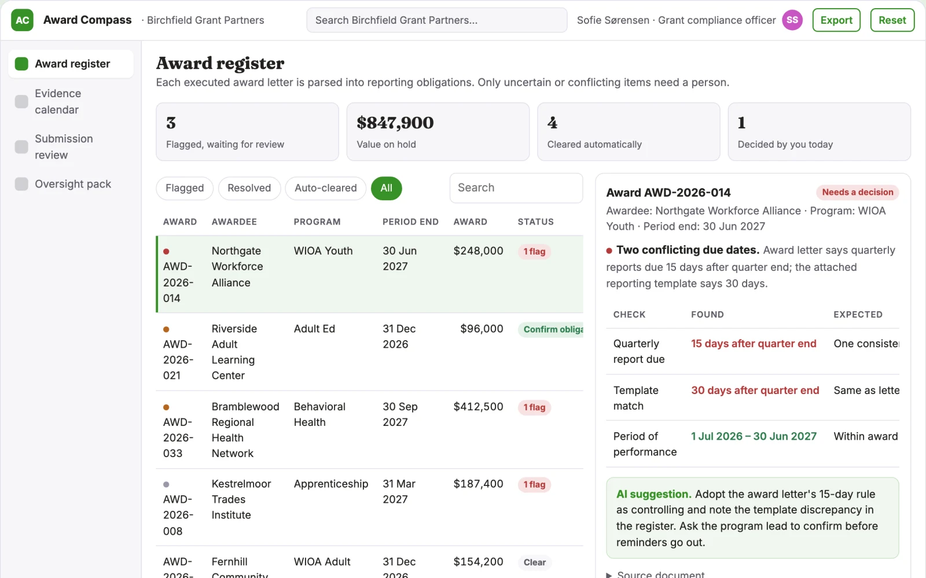The height and width of the screenshot is (578, 926).
Task: Select Bramblewood Regional Health Network awardee
Action: pos(245,430)
